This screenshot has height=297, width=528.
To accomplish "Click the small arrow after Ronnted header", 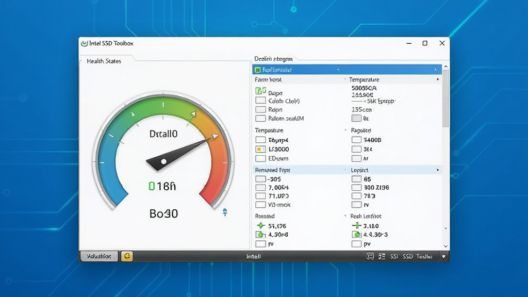I will pos(345,216).
